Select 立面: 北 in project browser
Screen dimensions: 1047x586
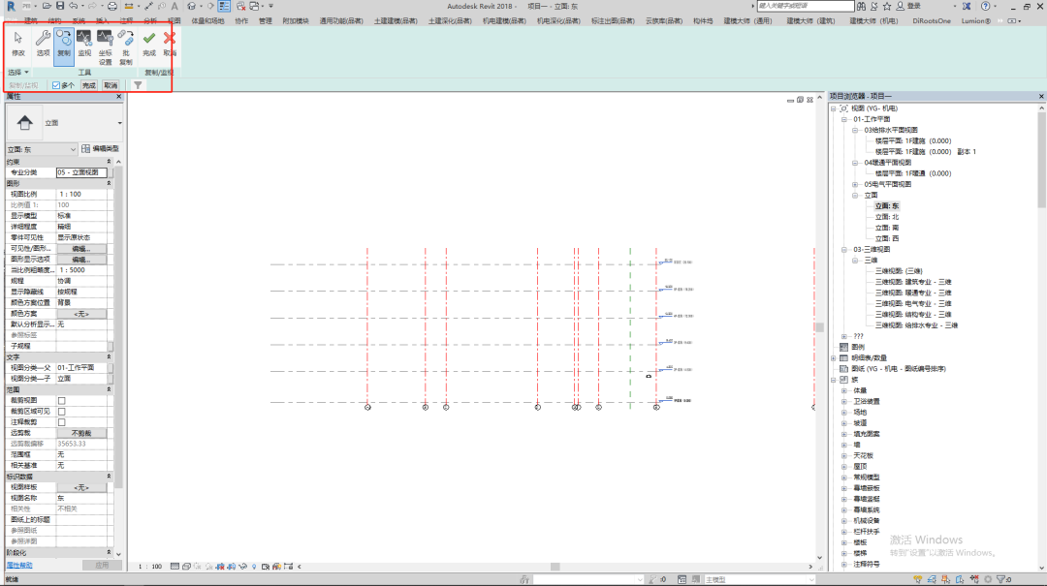point(887,217)
